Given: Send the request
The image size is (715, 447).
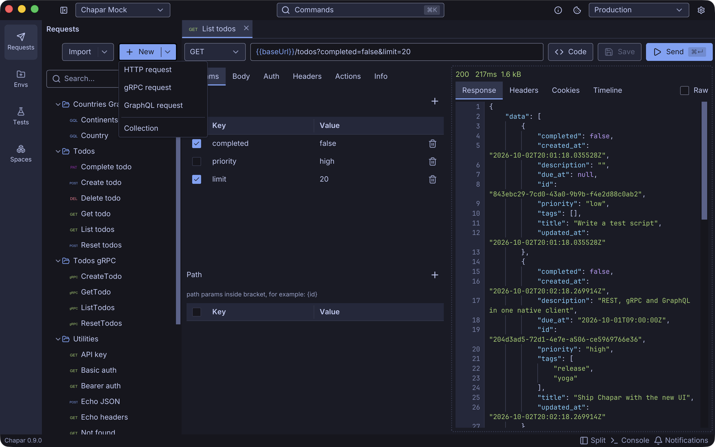Looking at the screenshot, I should tap(679, 52).
